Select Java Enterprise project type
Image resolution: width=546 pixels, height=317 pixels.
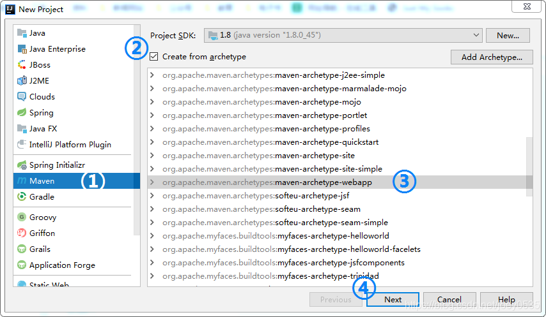click(57, 49)
